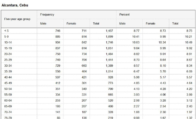This screenshot has width=196, height=119.
Task: Select the Male header under Percent
Action: point(122,23)
